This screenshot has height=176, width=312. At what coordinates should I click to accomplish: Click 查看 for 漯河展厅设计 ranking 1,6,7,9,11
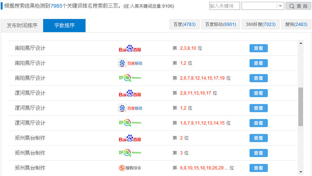click(259, 123)
